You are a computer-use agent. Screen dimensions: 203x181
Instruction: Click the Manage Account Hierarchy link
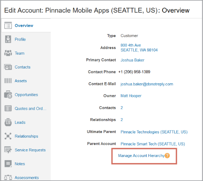(141, 156)
